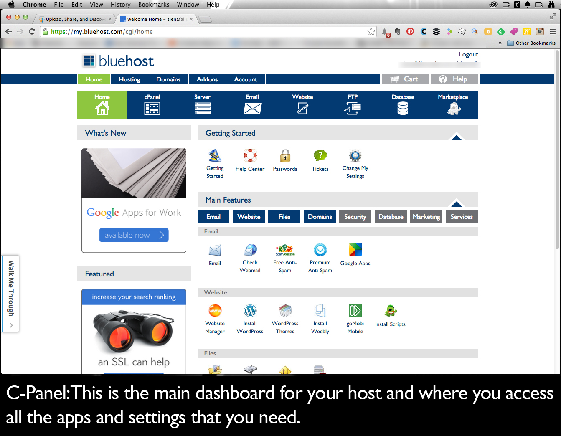The image size is (561, 436).
Task: Open Check Webmail icon
Action: [250, 250]
